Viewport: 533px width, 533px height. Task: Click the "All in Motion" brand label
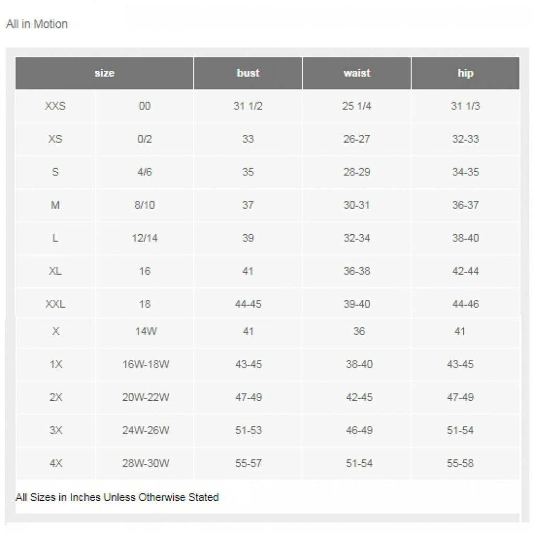(36, 24)
